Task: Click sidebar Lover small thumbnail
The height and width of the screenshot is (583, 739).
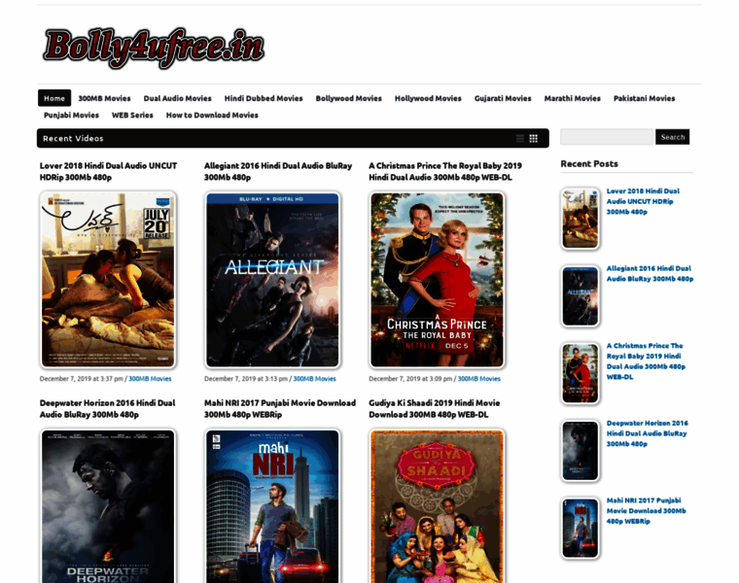Action: pos(581,219)
